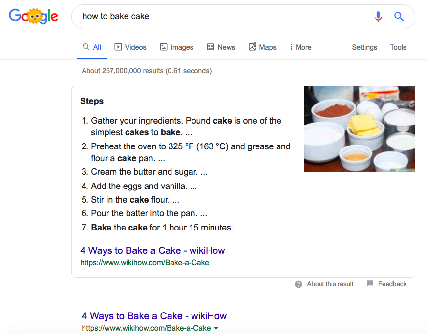Click the question mark About this result icon
The height and width of the screenshot is (334, 427).
click(x=299, y=284)
